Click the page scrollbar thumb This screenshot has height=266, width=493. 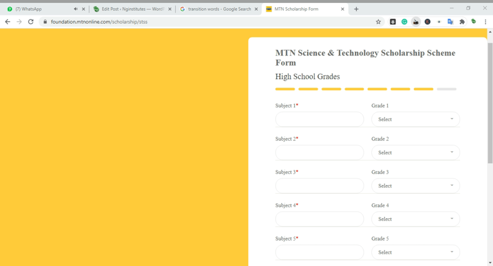point(490,103)
